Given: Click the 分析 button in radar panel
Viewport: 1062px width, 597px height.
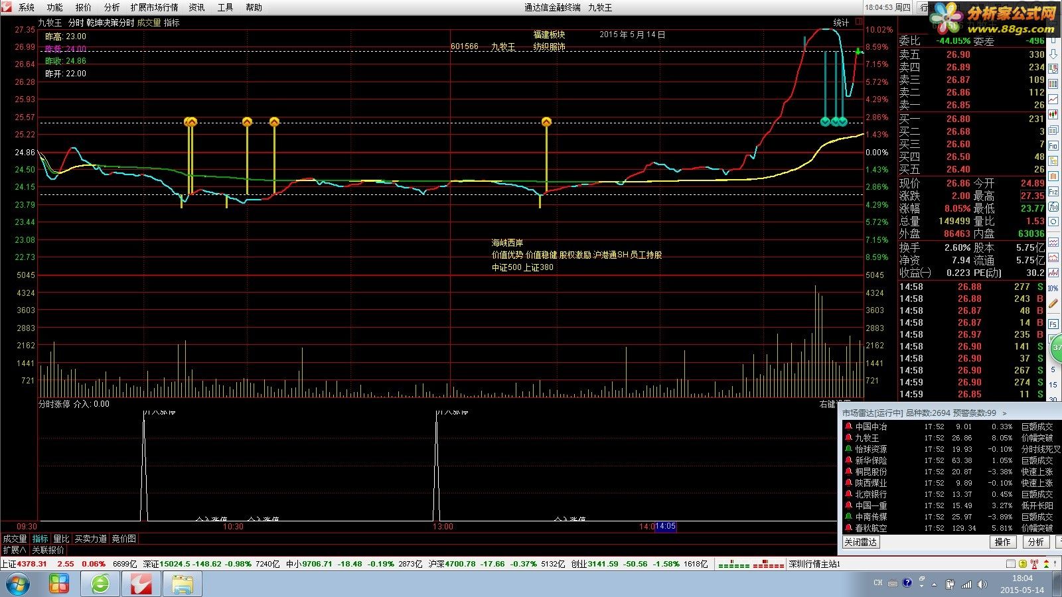Looking at the screenshot, I should click(1035, 542).
